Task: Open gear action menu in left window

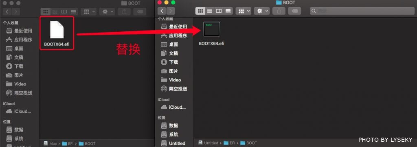Action: (107, 11)
